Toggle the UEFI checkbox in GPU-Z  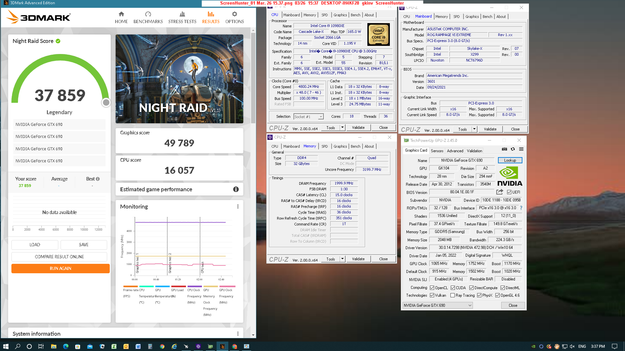tap(509, 192)
